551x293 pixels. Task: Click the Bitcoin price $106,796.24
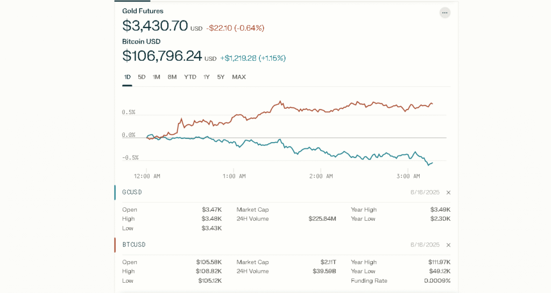(x=162, y=56)
